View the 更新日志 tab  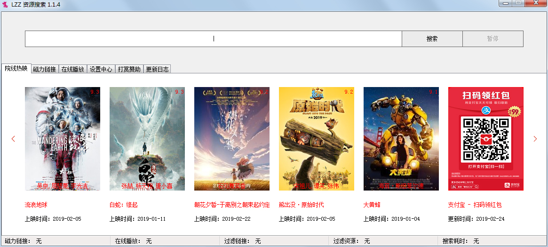click(x=157, y=69)
